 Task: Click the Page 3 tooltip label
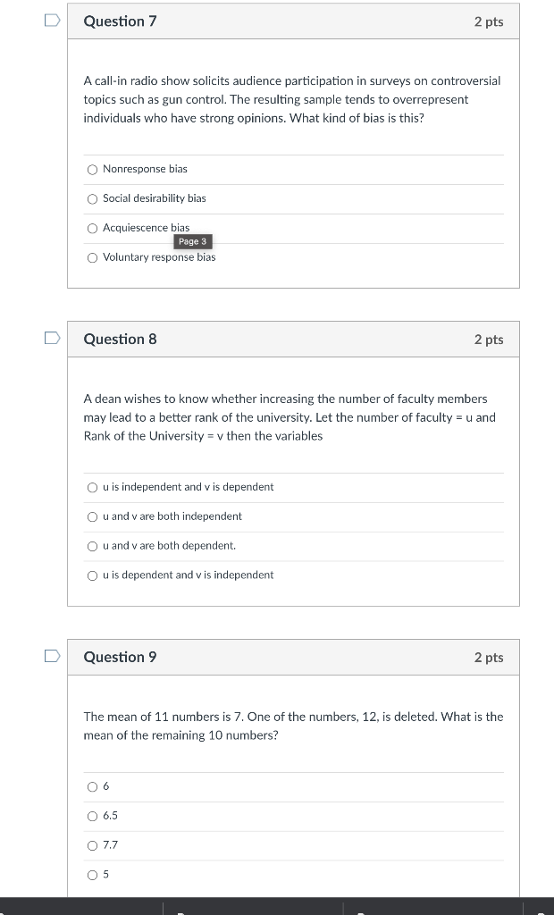193,241
